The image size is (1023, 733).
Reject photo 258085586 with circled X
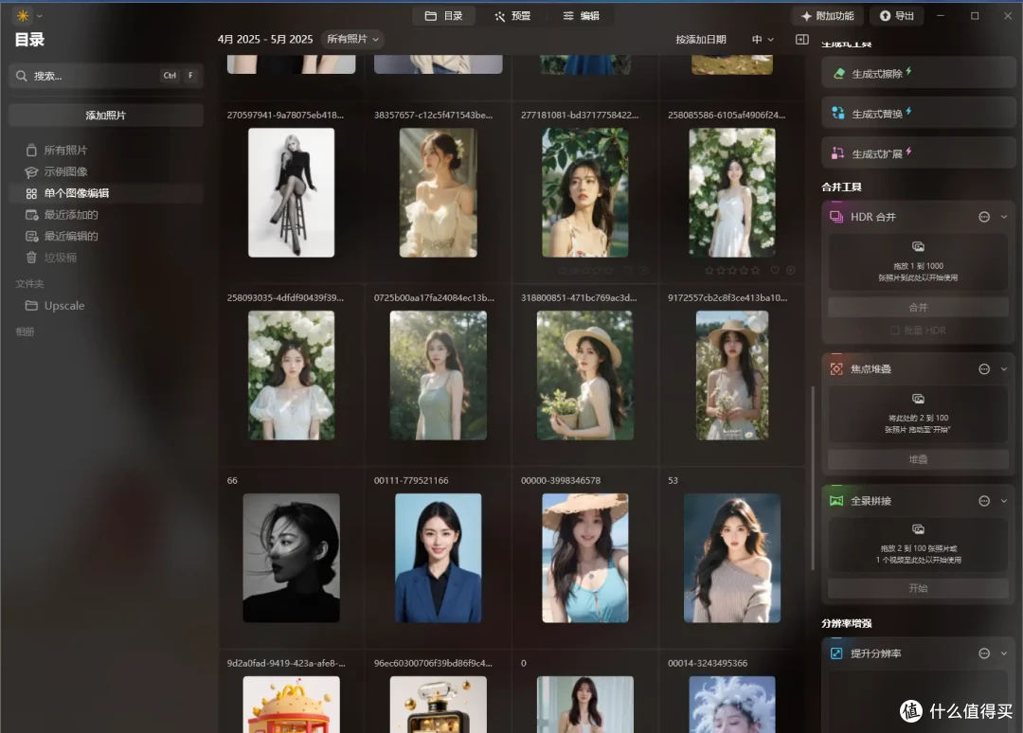[790, 270]
